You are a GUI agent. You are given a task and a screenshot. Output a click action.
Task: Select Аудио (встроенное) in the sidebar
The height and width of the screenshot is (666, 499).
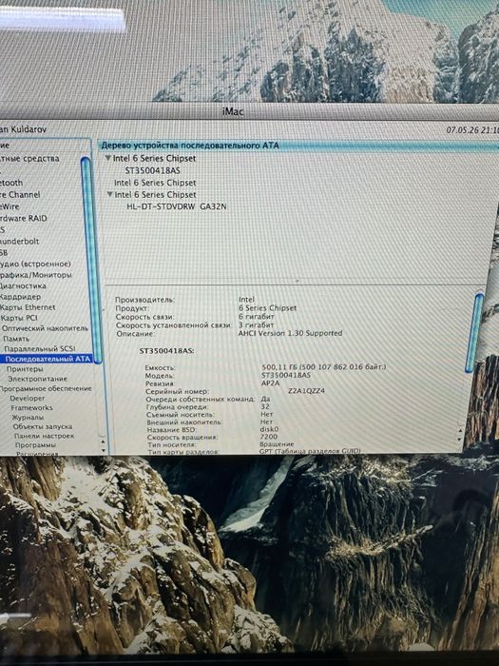coord(35,264)
